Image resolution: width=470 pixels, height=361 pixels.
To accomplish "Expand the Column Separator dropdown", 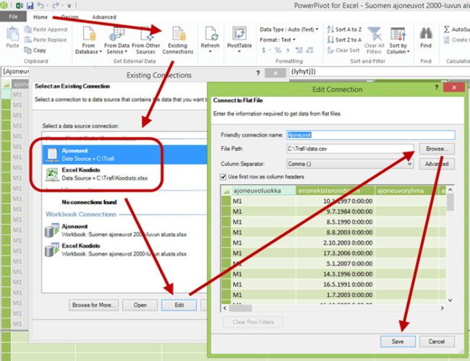I will tap(409, 164).
